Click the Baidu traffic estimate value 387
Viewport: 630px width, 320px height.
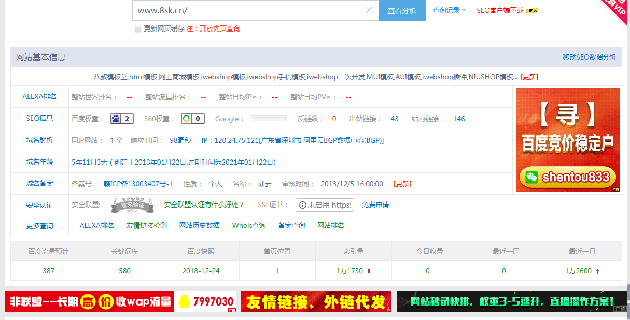[x=49, y=271]
